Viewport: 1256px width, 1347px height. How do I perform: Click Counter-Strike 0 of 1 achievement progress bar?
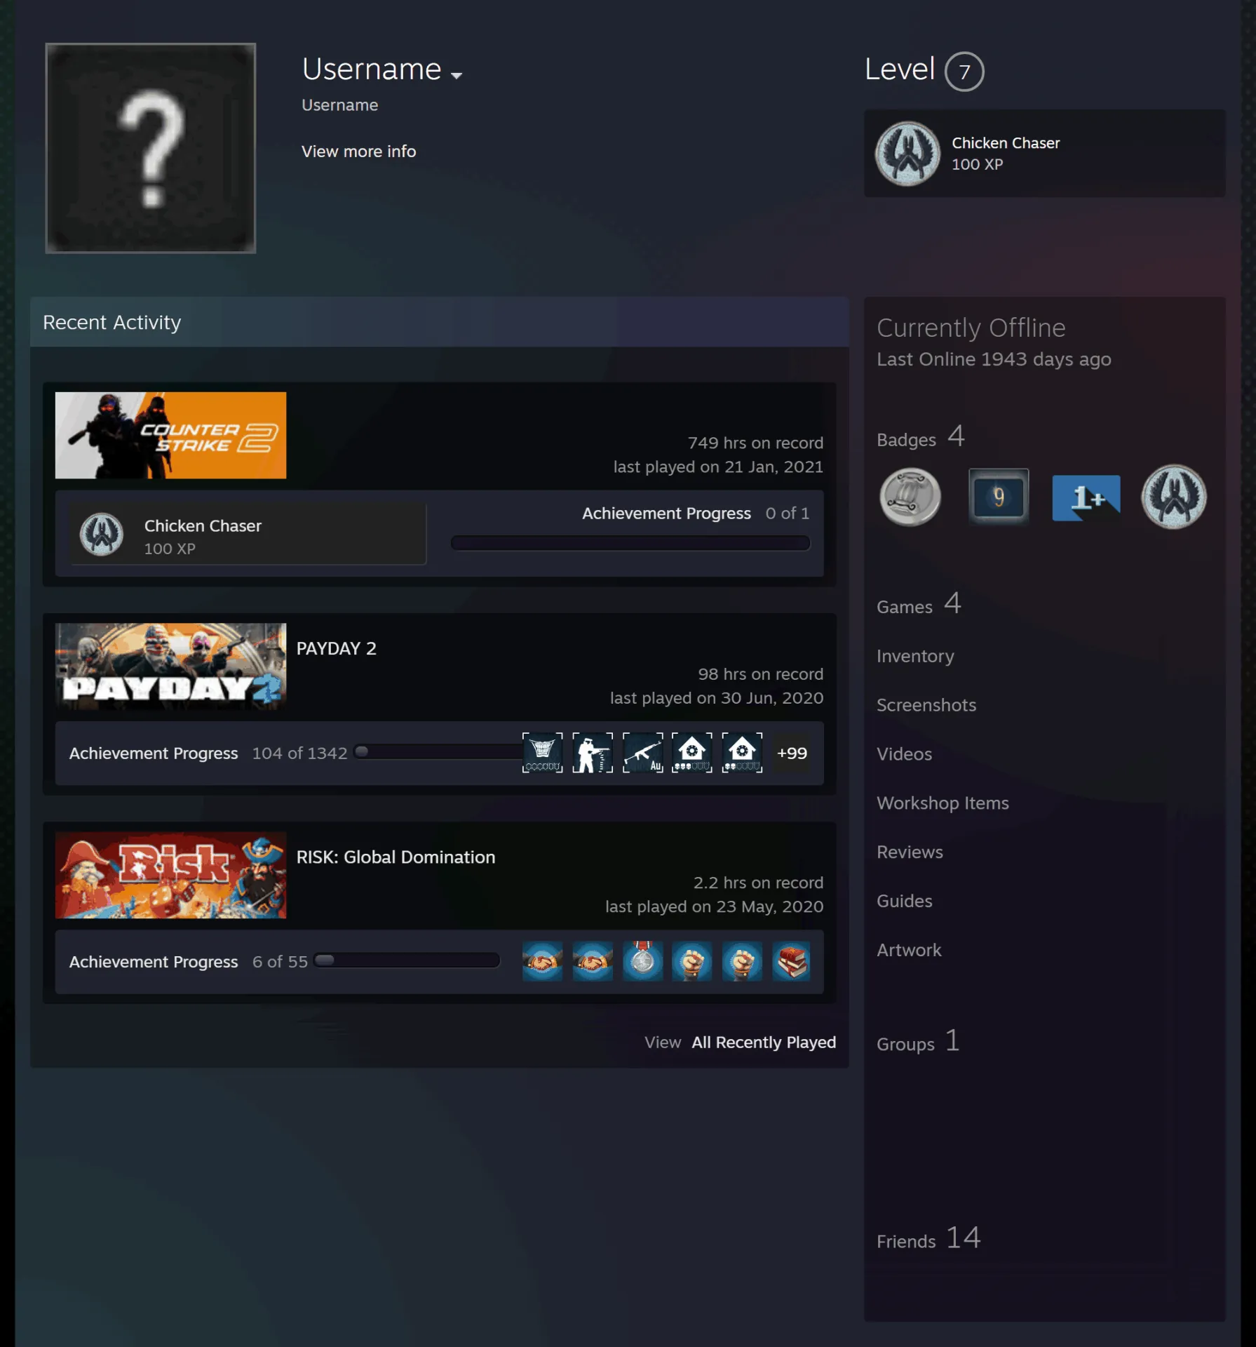pyautogui.click(x=630, y=543)
